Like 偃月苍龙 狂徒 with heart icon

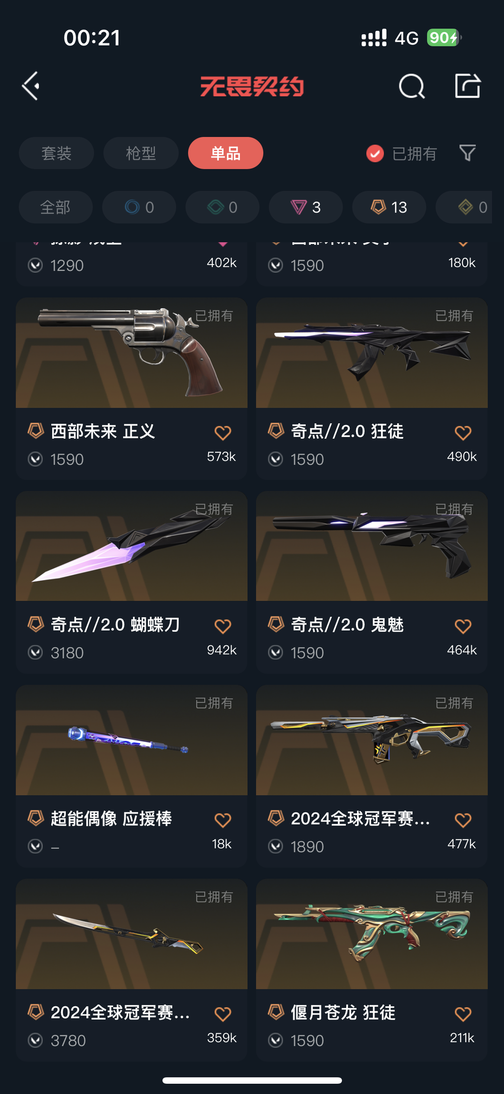pos(463,1014)
